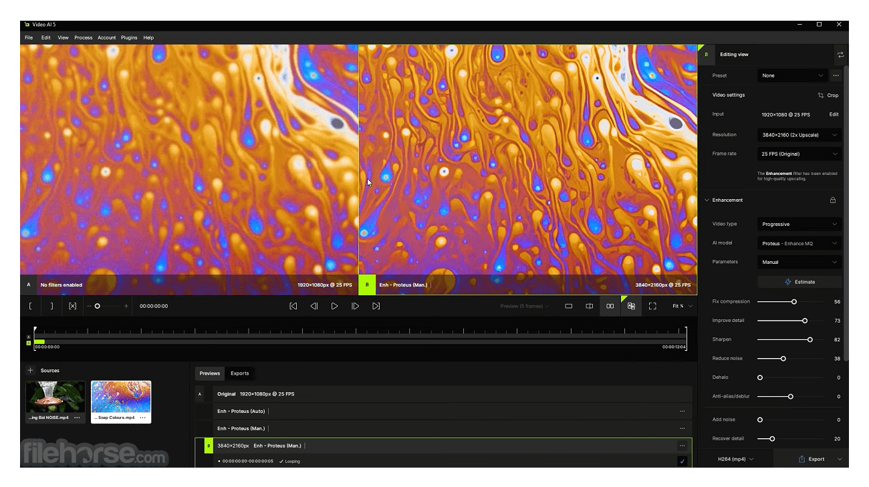The height and width of the screenshot is (487, 869).
Task: Set the in-point with the left bracket icon
Action: pyautogui.click(x=30, y=306)
